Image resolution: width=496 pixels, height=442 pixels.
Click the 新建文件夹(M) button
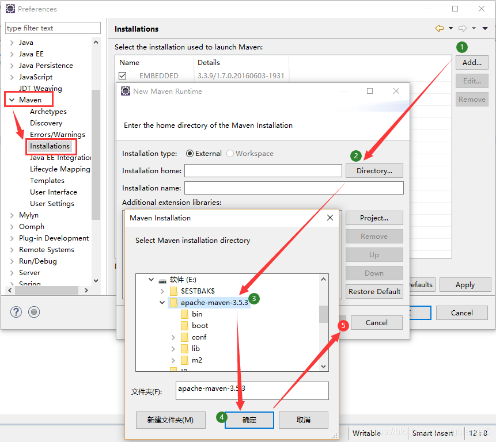(171, 420)
